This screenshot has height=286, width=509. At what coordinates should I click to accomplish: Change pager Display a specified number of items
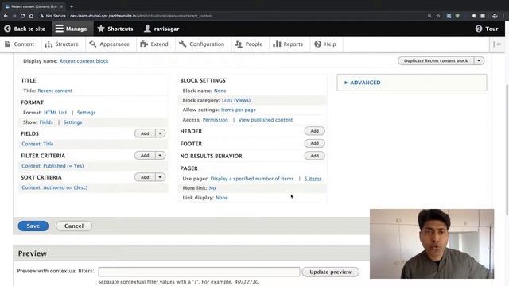(252, 179)
